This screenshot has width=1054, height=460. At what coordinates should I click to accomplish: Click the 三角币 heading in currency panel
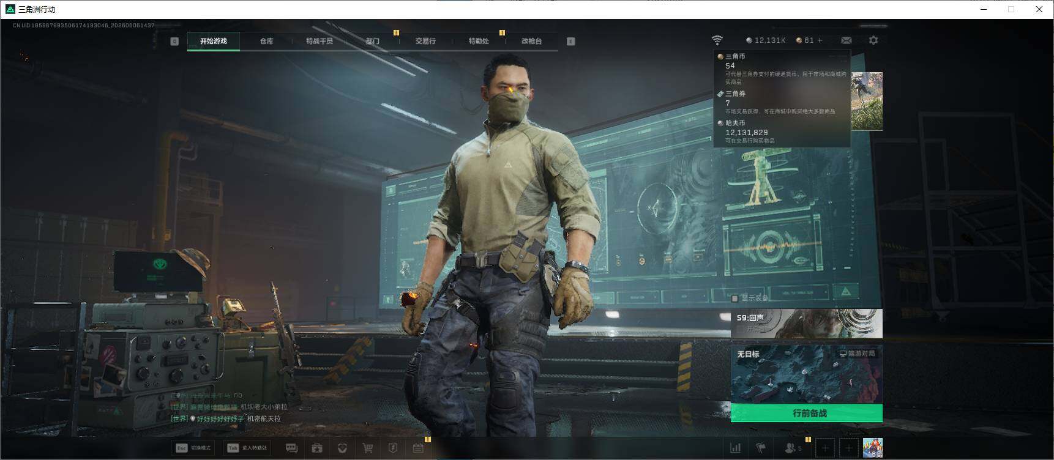tap(735, 56)
